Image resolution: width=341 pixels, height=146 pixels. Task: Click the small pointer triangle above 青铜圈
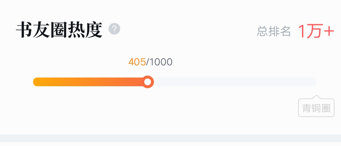[x=316, y=97]
